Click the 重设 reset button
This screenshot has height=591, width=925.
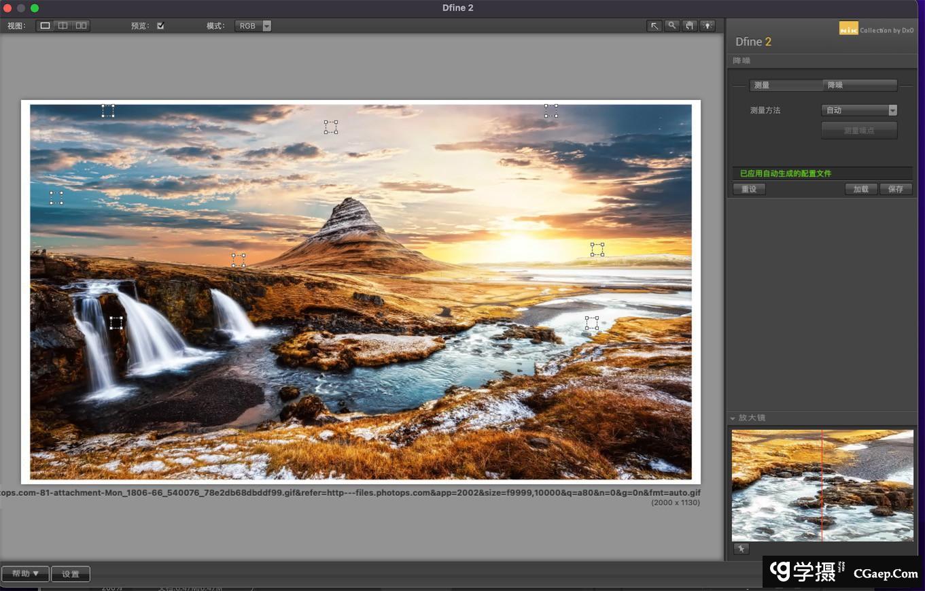(x=749, y=189)
